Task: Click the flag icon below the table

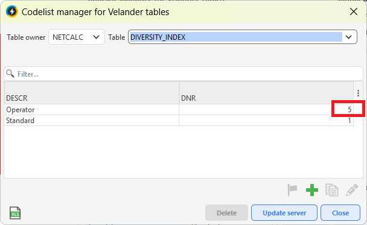Action: pyautogui.click(x=292, y=190)
